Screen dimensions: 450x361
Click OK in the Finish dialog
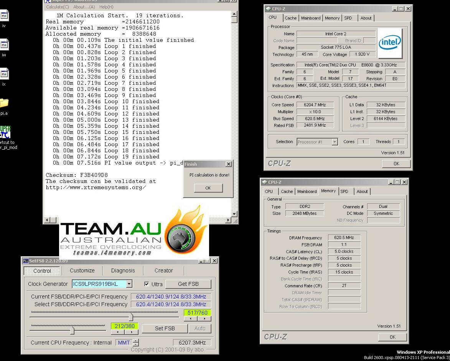coord(208,188)
